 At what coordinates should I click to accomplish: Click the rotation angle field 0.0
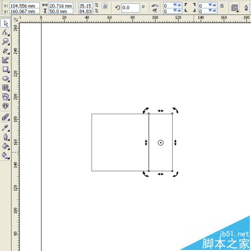[x=131, y=8]
